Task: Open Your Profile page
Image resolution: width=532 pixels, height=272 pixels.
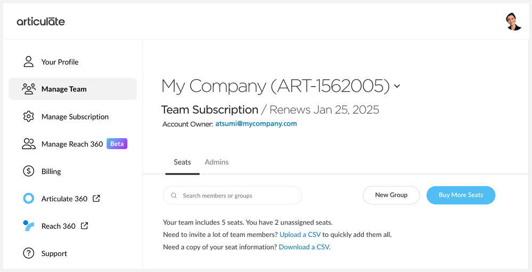Action: [x=60, y=62]
